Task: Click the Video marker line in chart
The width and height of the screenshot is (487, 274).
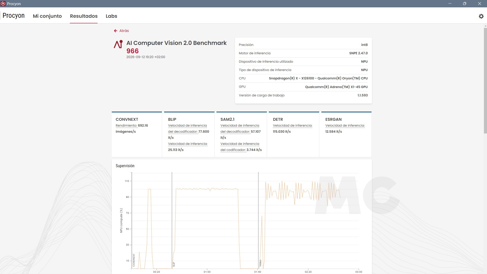Action: point(258,220)
